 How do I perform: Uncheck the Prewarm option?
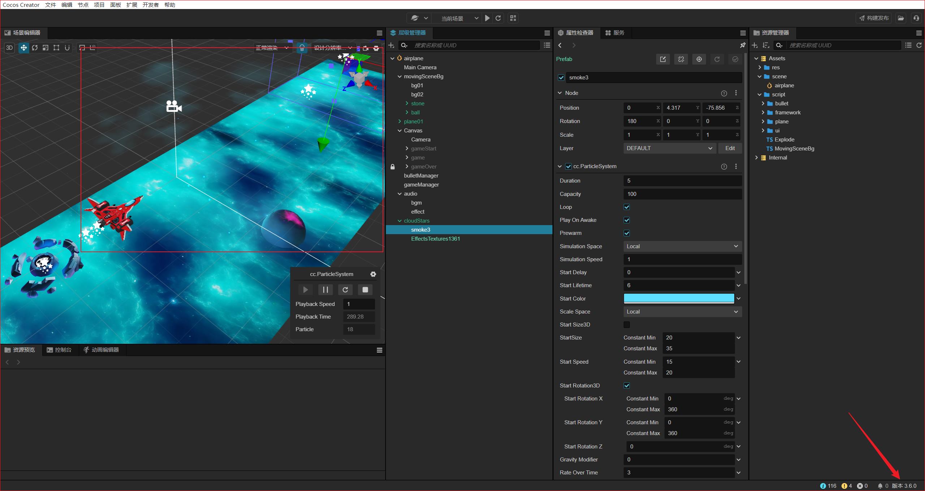[627, 233]
